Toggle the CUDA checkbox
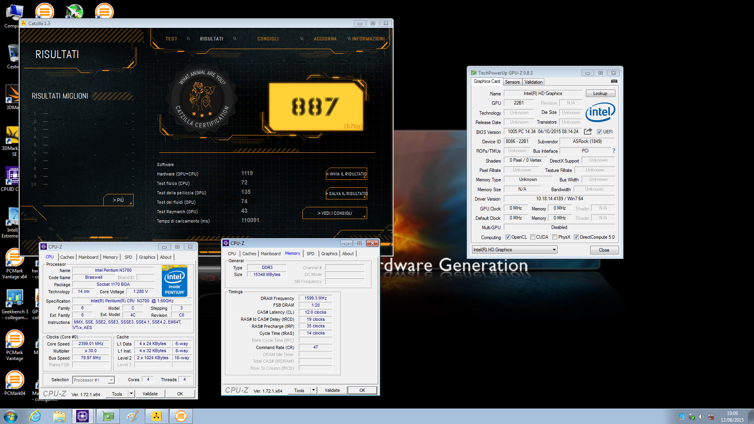This screenshot has width=754, height=424. click(x=533, y=237)
